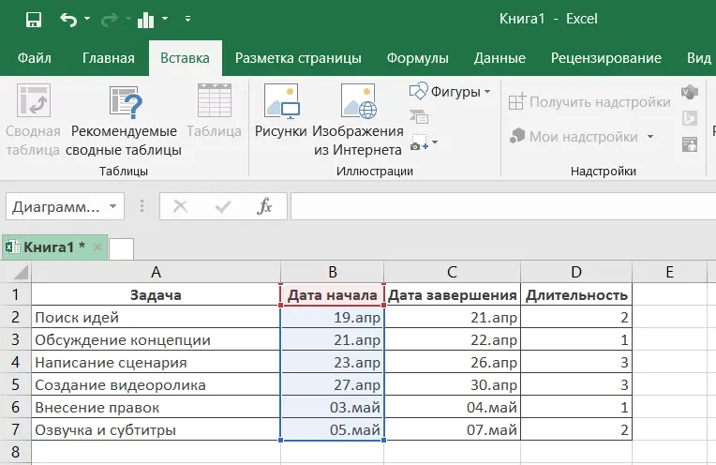
Task: Click the screenshot camera icon
Action: click(x=419, y=143)
